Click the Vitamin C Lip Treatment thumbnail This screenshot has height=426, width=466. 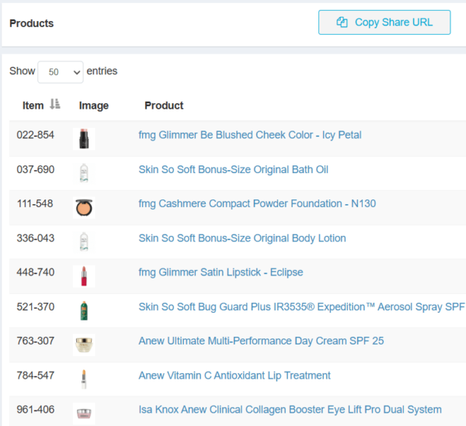click(x=84, y=379)
